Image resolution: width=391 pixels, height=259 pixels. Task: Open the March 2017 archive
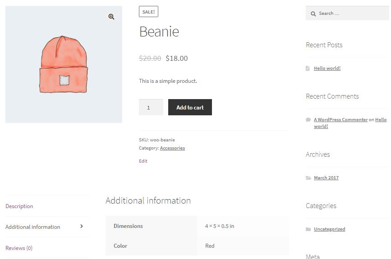click(326, 177)
